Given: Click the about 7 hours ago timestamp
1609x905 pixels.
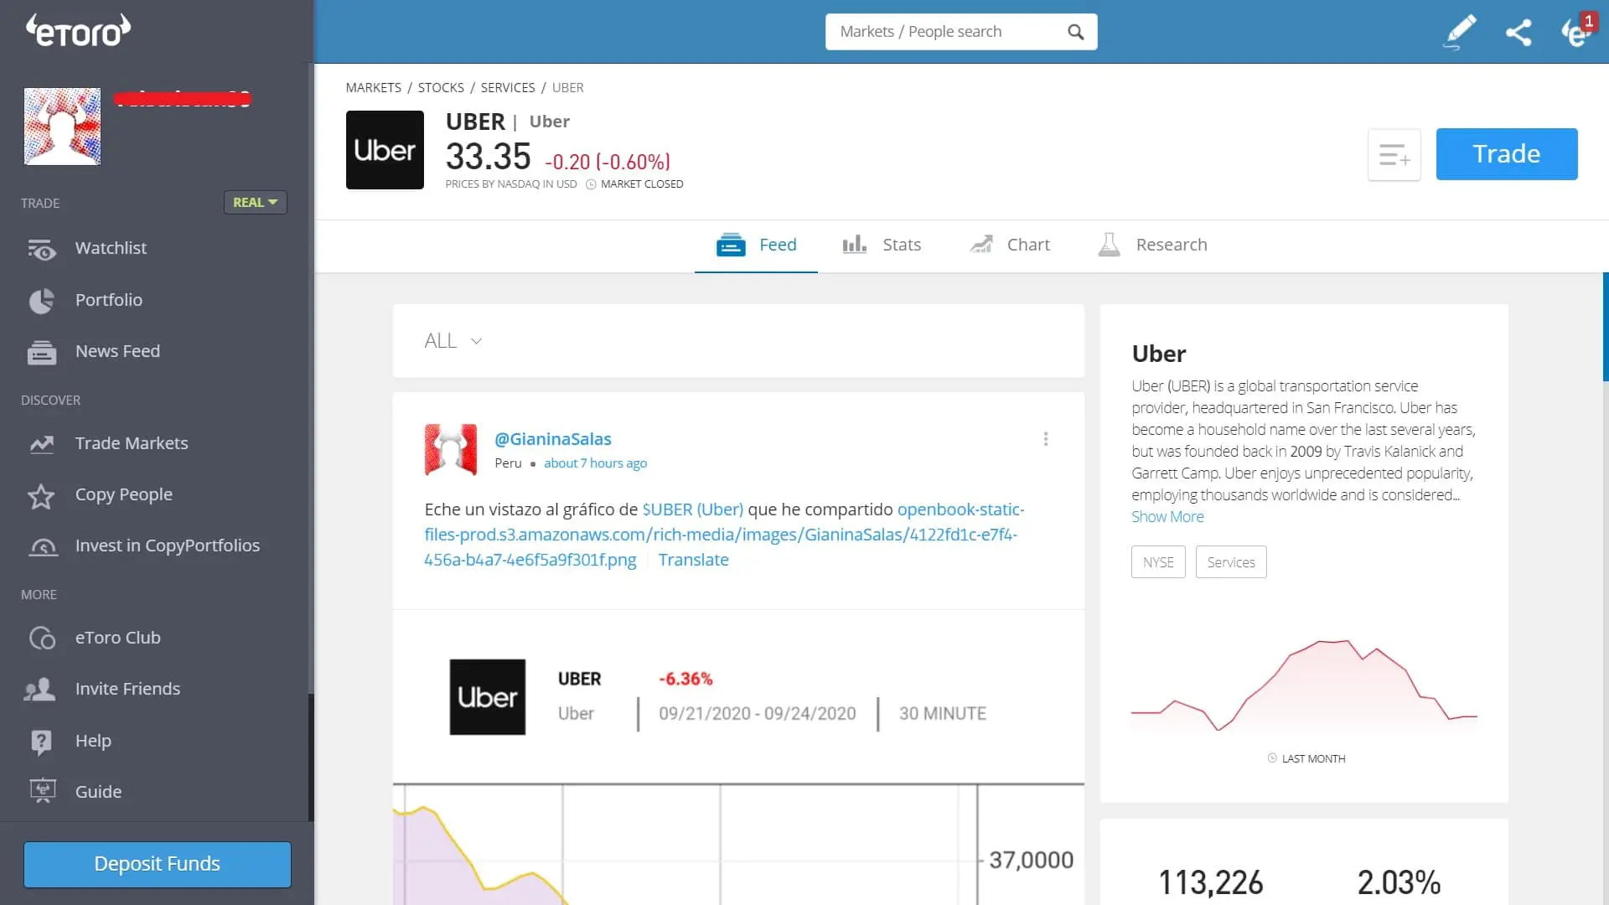Looking at the screenshot, I should pos(595,463).
